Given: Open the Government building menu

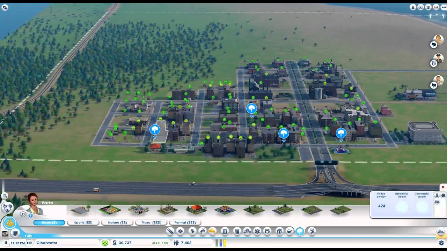Looking at the screenshot, I should pos(225,231).
